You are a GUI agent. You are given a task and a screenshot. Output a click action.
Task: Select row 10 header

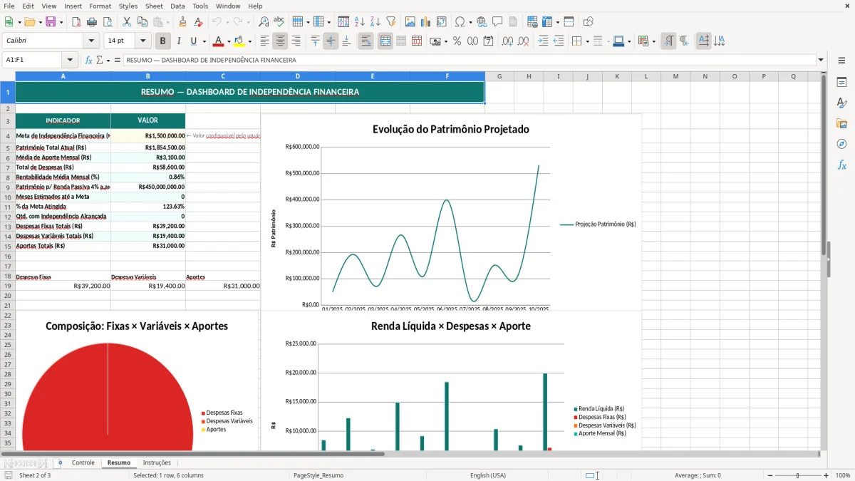(x=8, y=197)
